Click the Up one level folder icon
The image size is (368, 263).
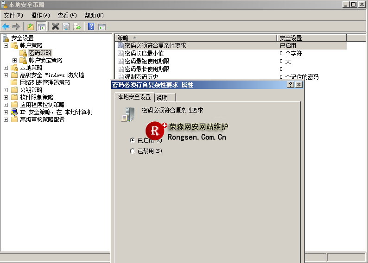point(31,26)
